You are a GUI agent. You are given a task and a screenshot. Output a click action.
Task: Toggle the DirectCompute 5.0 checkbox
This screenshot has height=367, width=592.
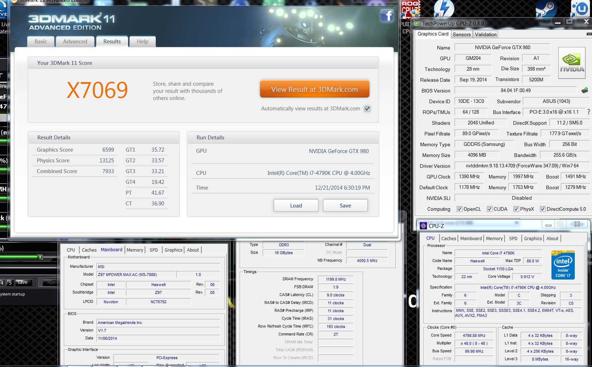pos(542,209)
